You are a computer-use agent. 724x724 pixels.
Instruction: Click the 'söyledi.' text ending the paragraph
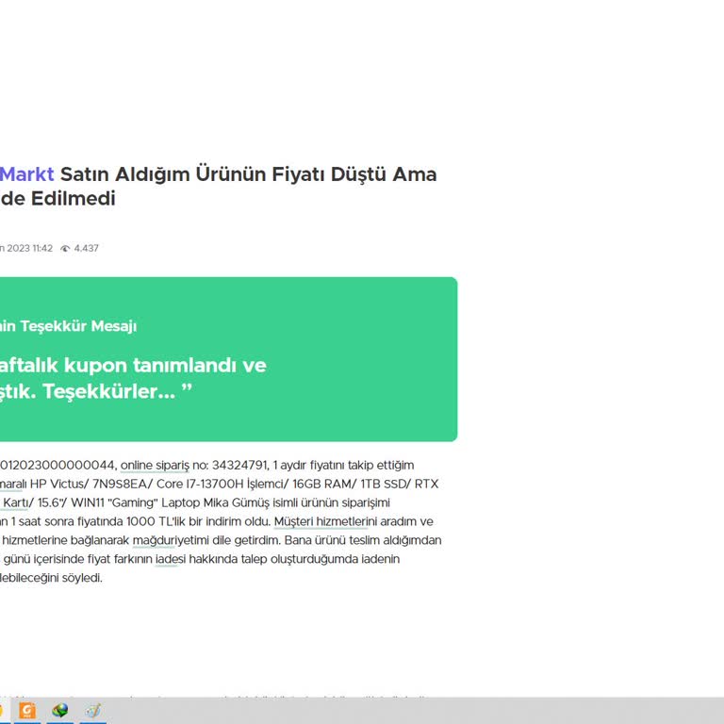[82, 578]
